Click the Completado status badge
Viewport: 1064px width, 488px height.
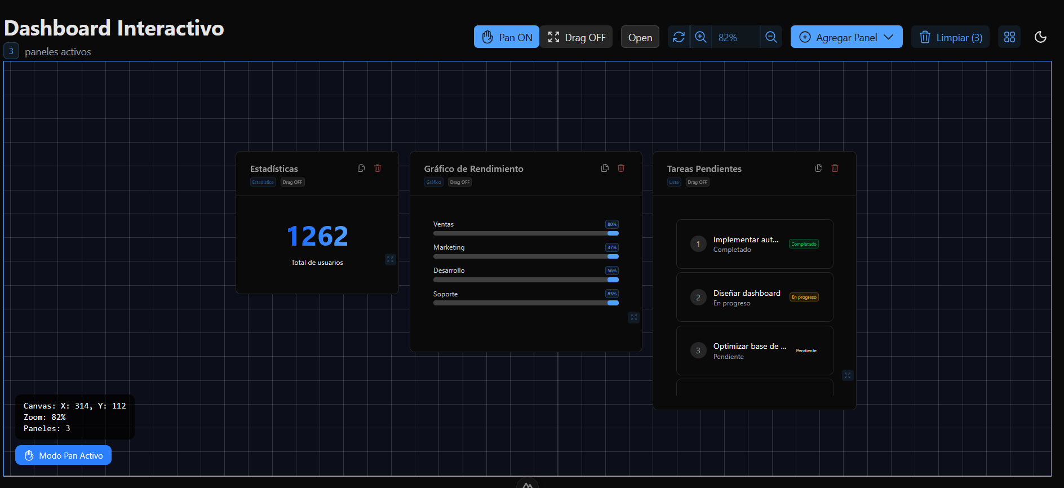coord(804,244)
